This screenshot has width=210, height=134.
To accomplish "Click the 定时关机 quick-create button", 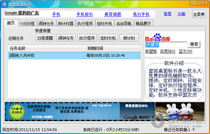I will point(108,38).
